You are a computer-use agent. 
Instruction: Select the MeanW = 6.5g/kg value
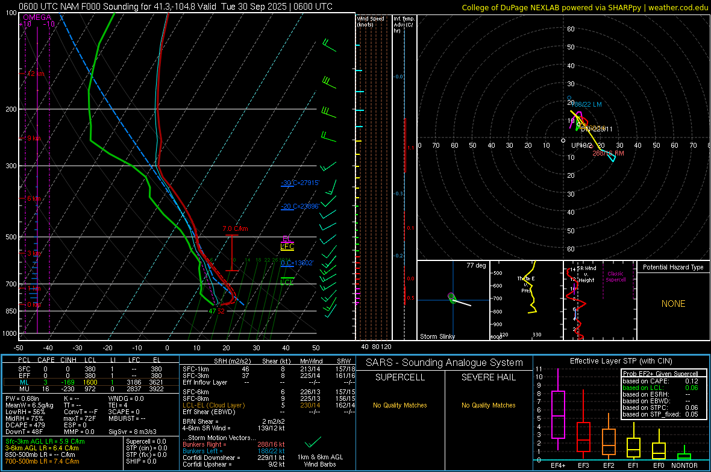(x=29, y=405)
